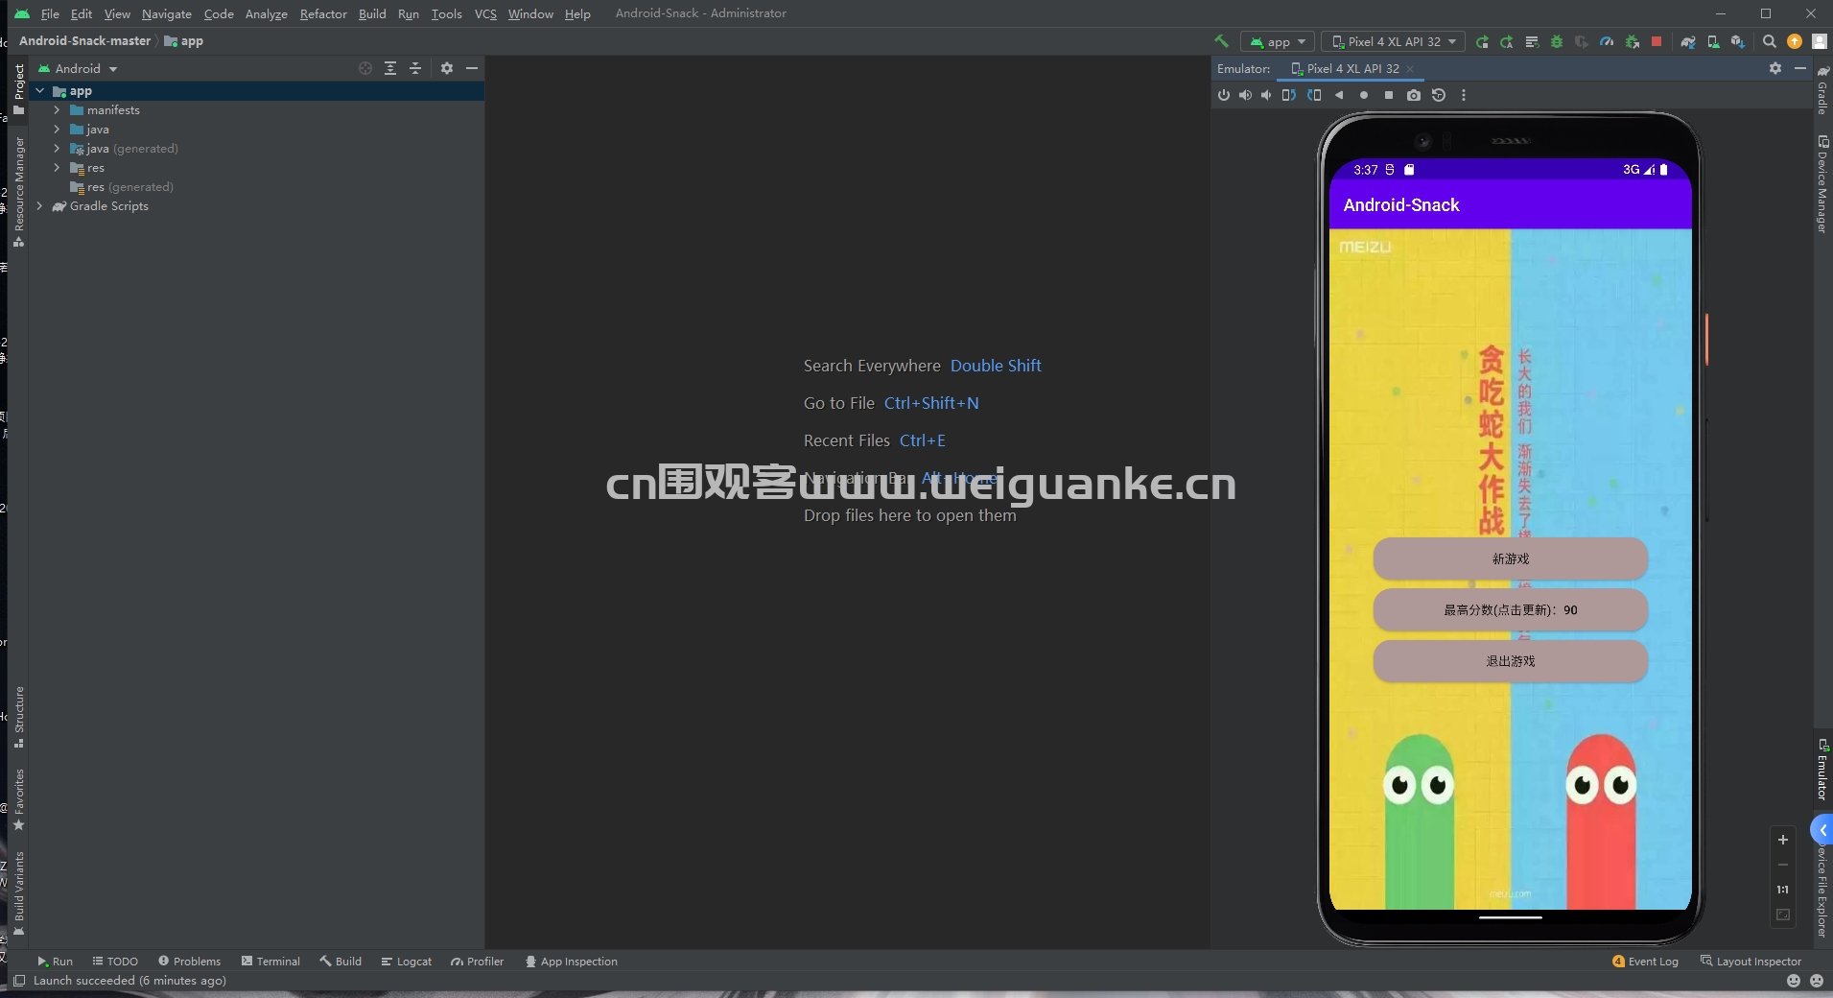Click Apply Changes and Restart Activity icon
1833x998 pixels.
[1507, 41]
